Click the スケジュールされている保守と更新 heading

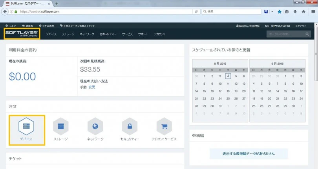tap(221, 50)
